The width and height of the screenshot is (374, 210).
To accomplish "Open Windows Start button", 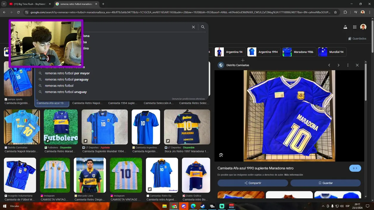I will click(5, 206).
